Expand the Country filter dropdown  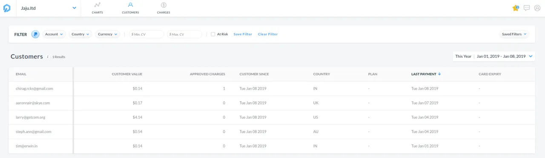point(80,34)
